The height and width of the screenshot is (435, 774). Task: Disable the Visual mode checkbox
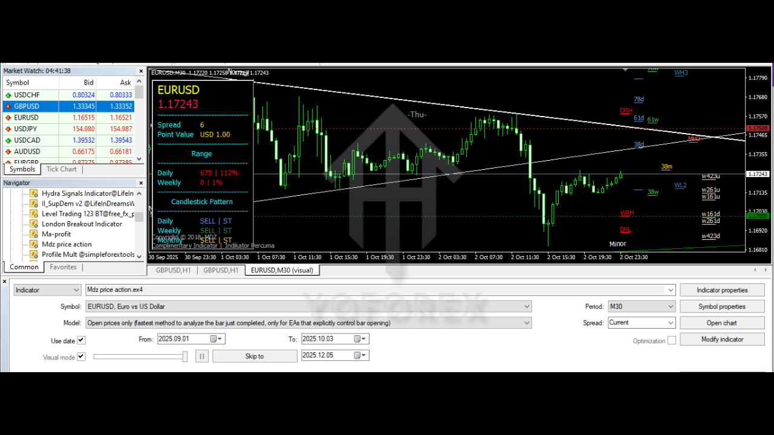83,356
